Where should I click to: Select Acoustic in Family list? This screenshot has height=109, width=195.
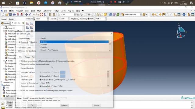point(74,45)
